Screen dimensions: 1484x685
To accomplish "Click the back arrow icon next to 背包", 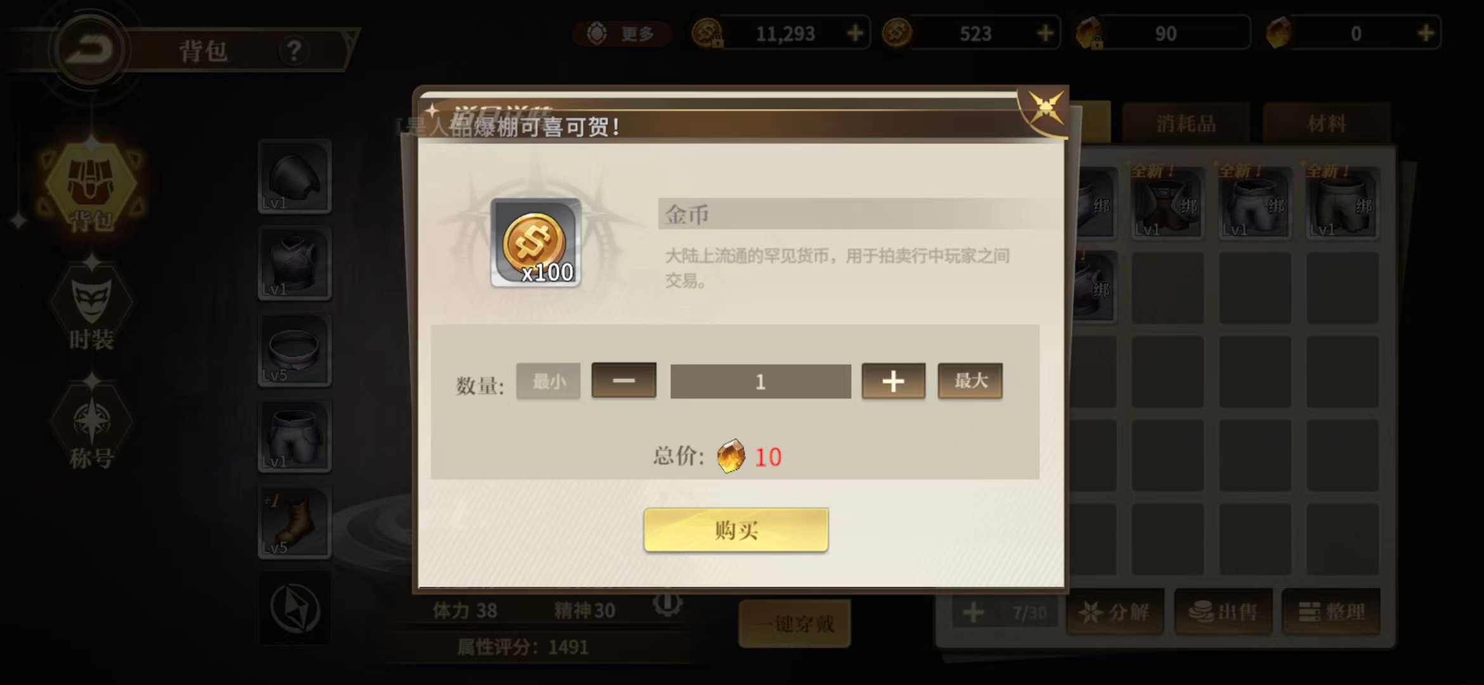I will click(89, 49).
